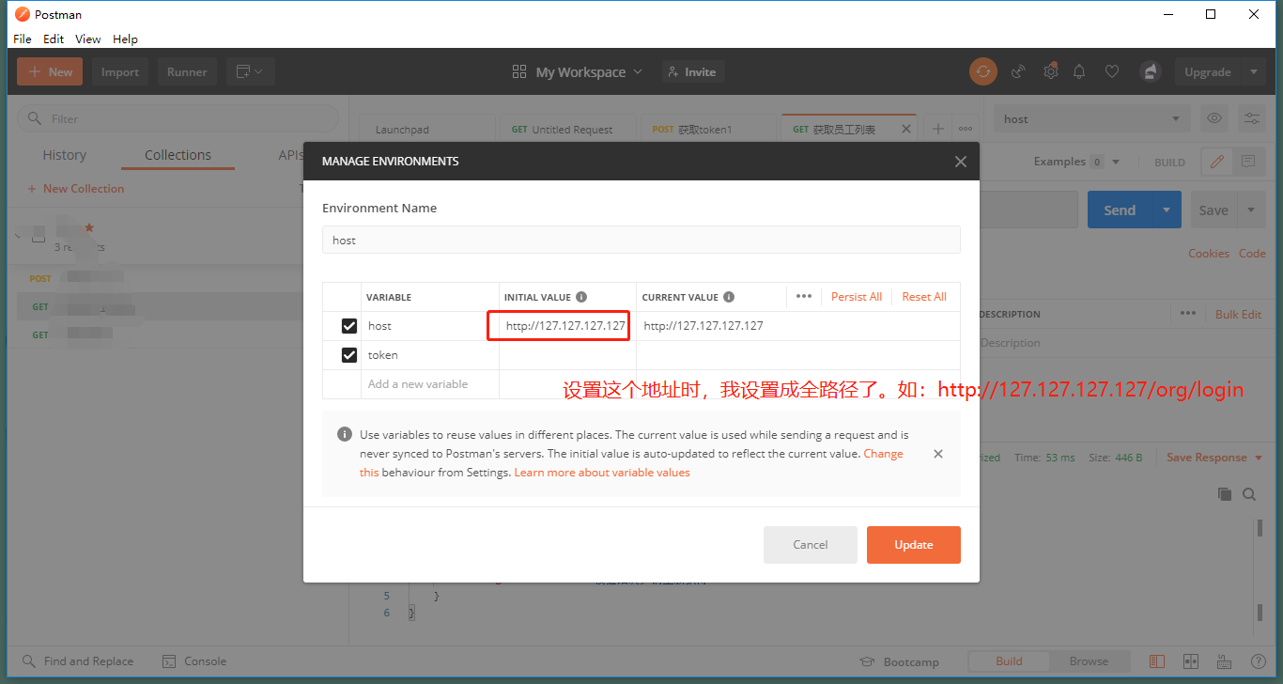Open Learn more about variable values link

[x=602, y=473]
